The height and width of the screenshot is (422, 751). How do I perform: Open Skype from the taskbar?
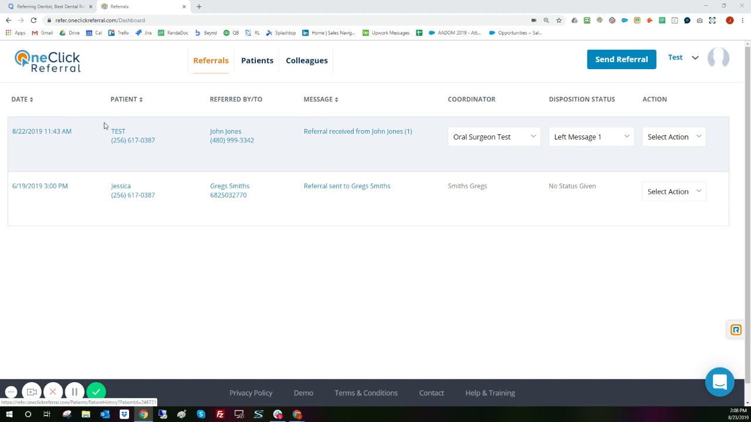click(201, 414)
